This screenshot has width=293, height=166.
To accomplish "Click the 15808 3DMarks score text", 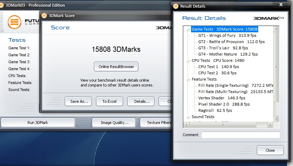I will tap(116, 49).
